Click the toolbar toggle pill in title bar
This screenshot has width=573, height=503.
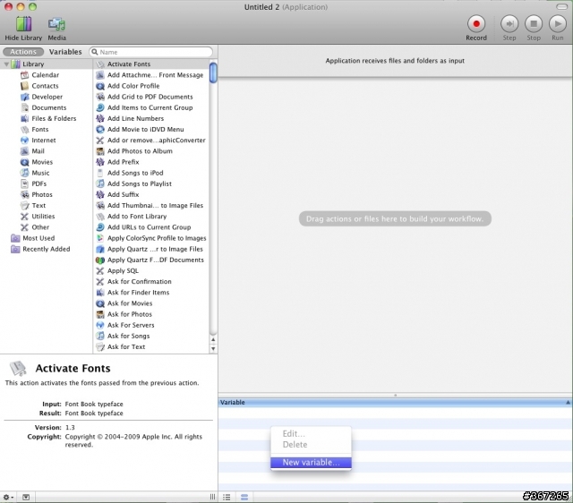pyautogui.click(x=561, y=7)
